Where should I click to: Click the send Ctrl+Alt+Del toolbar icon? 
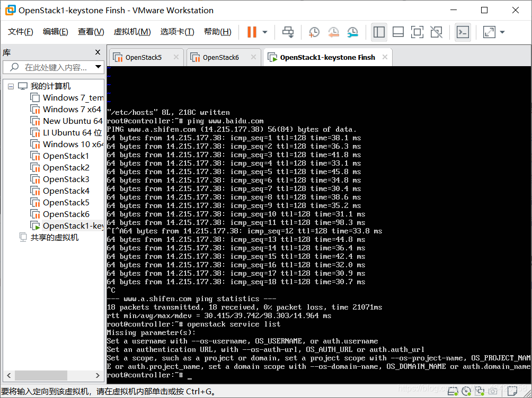click(x=288, y=32)
